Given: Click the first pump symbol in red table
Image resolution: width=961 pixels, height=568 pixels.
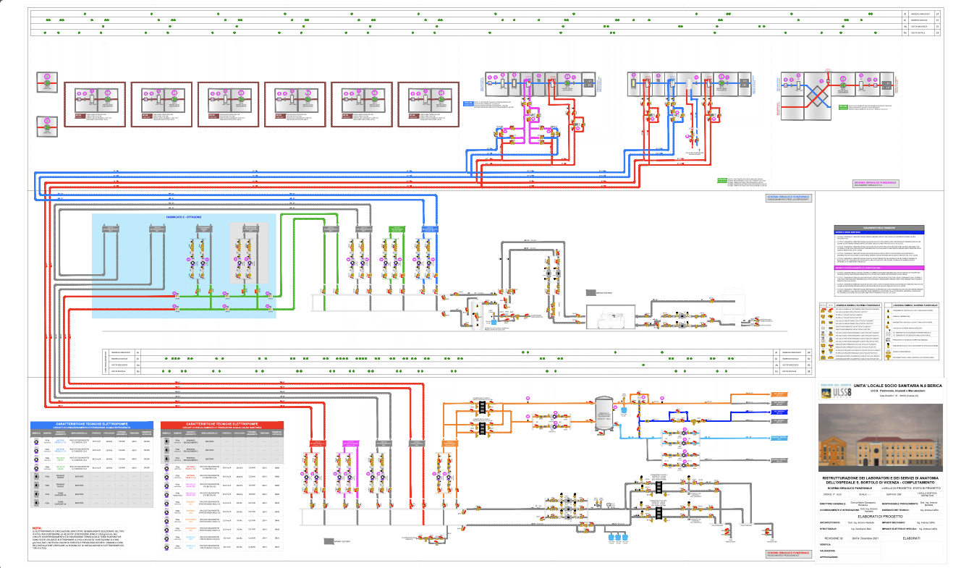Looking at the screenshot, I should click(x=167, y=441).
